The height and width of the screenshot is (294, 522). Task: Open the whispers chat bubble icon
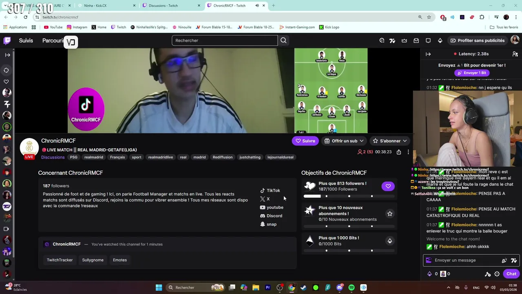(428, 40)
